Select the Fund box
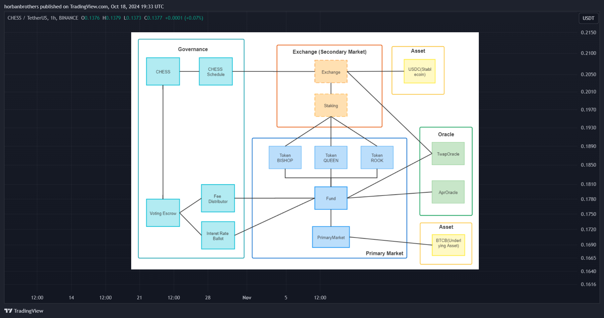 [x=331, y=198]
